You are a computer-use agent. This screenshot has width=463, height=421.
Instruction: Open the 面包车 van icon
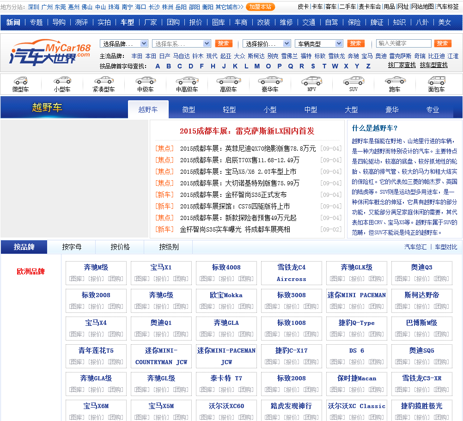pos(436,80)
